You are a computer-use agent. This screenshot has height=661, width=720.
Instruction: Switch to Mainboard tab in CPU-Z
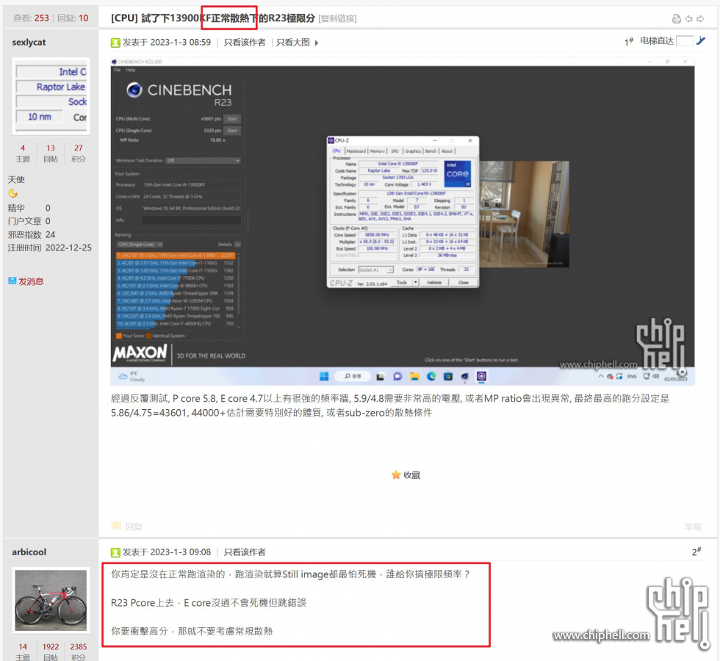click(x=356, y=151)
